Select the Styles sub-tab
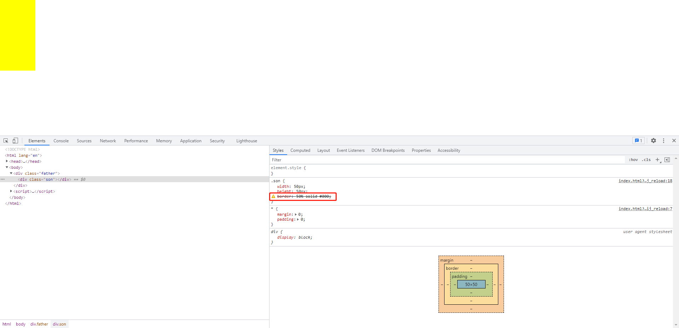This screenshot has height=328, width=679. (x=278, y=150)
